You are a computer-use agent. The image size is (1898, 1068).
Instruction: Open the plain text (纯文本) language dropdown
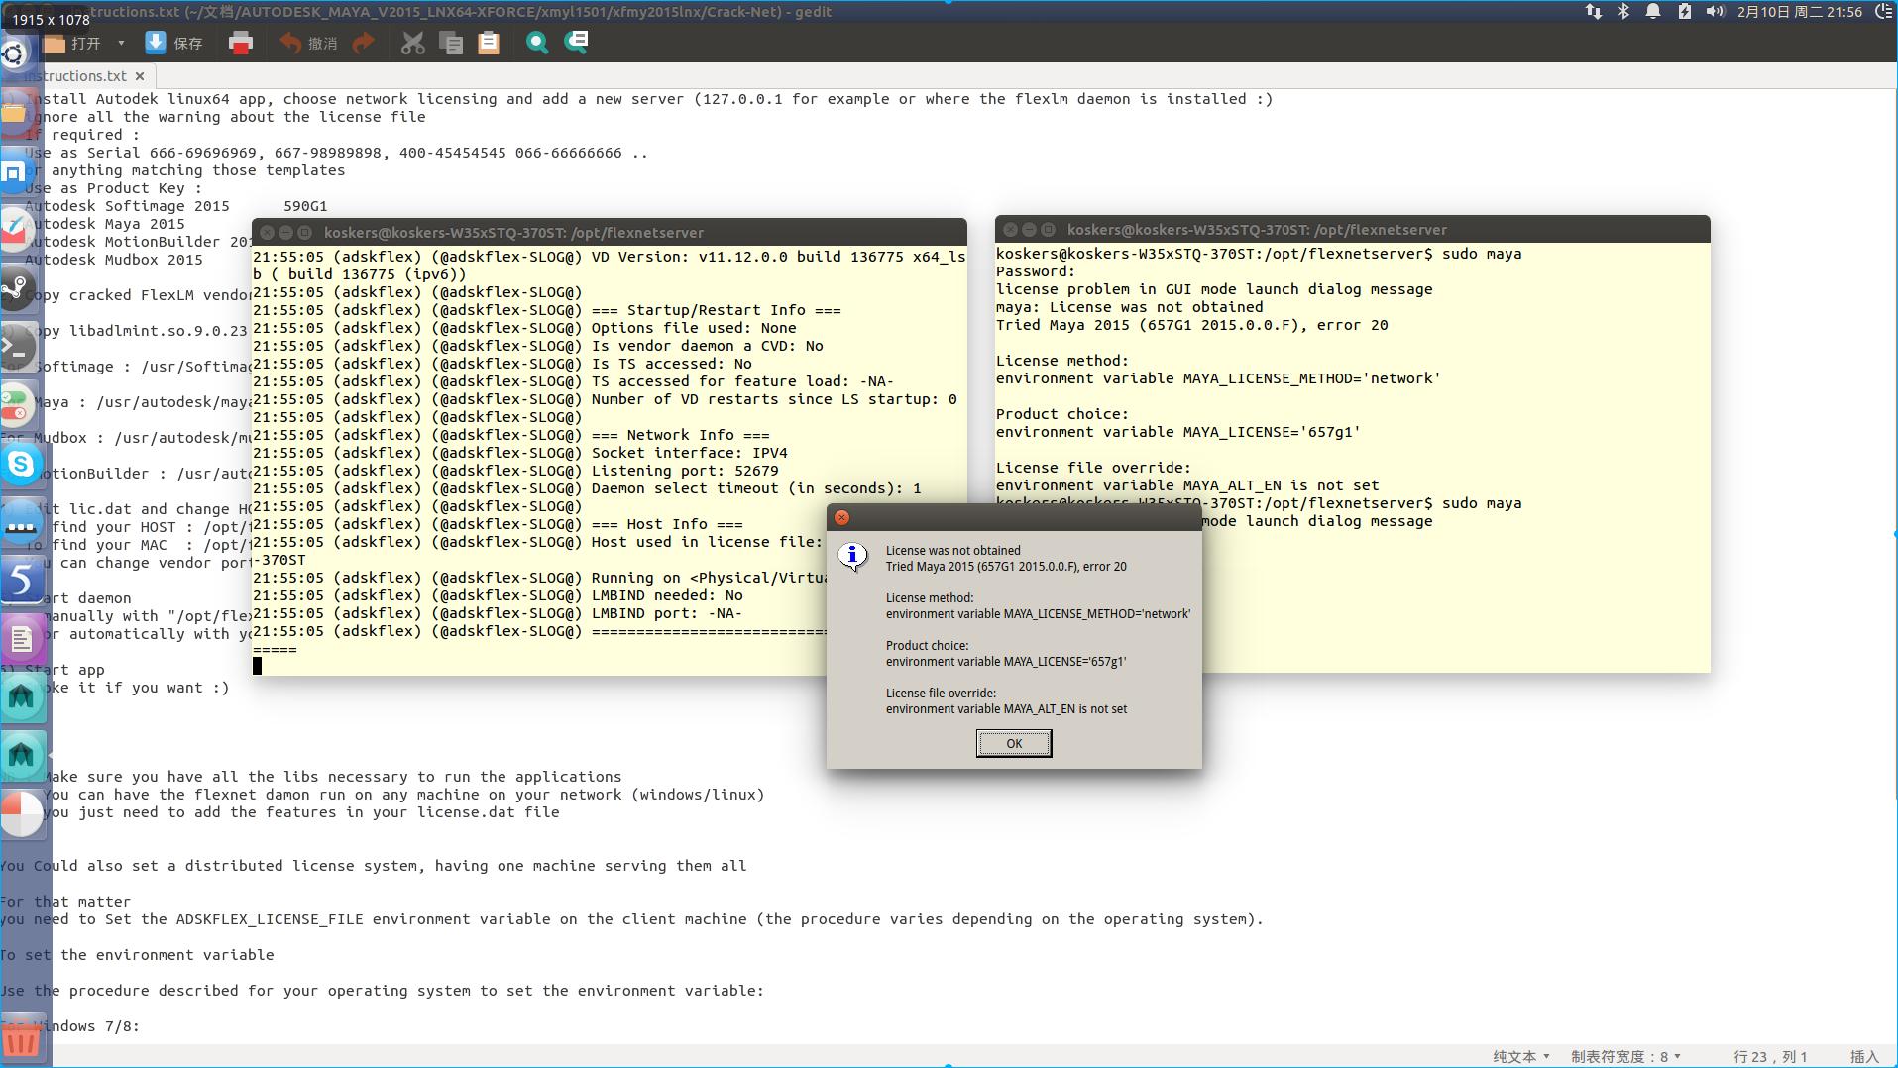(x=1521, y=1057)
